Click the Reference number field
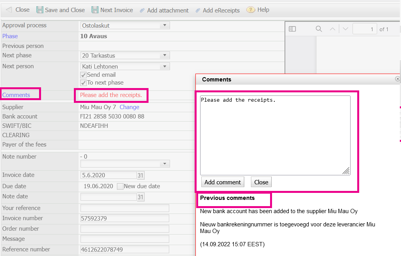The height and width of the screenshot is (256, 401). [125, 249]
